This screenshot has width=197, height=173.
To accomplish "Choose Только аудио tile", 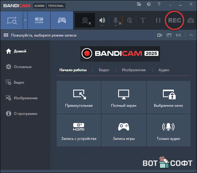I will pyautogui.click(x=168, y=130).
